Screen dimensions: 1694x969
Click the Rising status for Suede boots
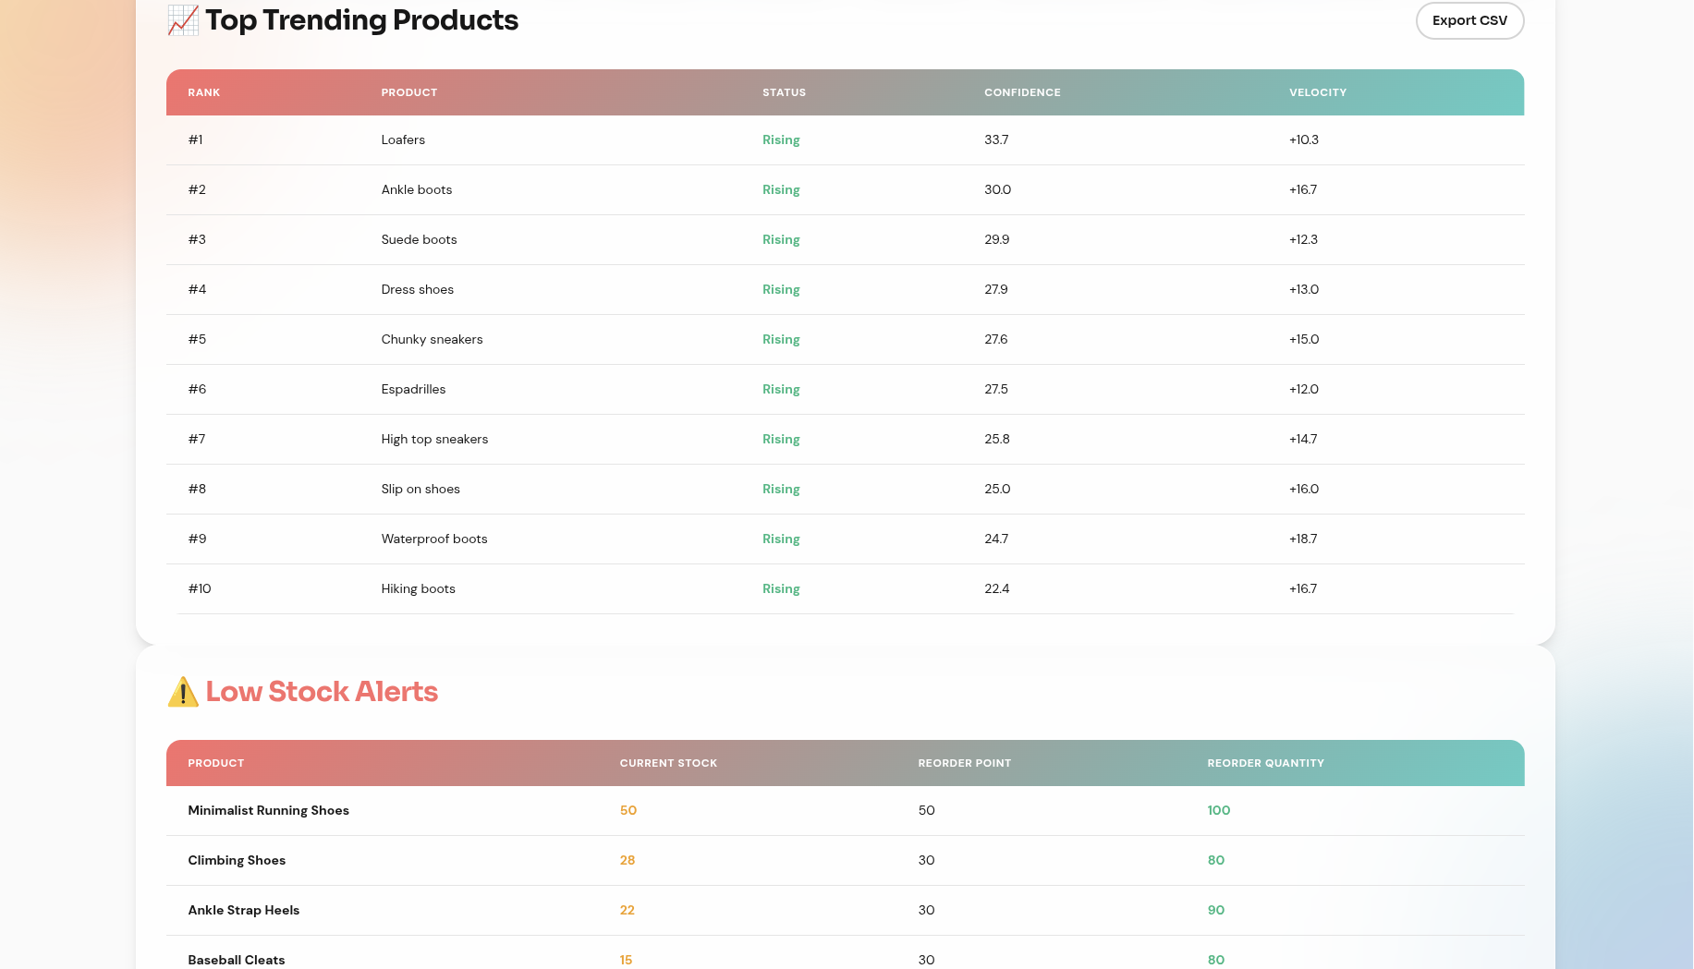pos(781,240)
